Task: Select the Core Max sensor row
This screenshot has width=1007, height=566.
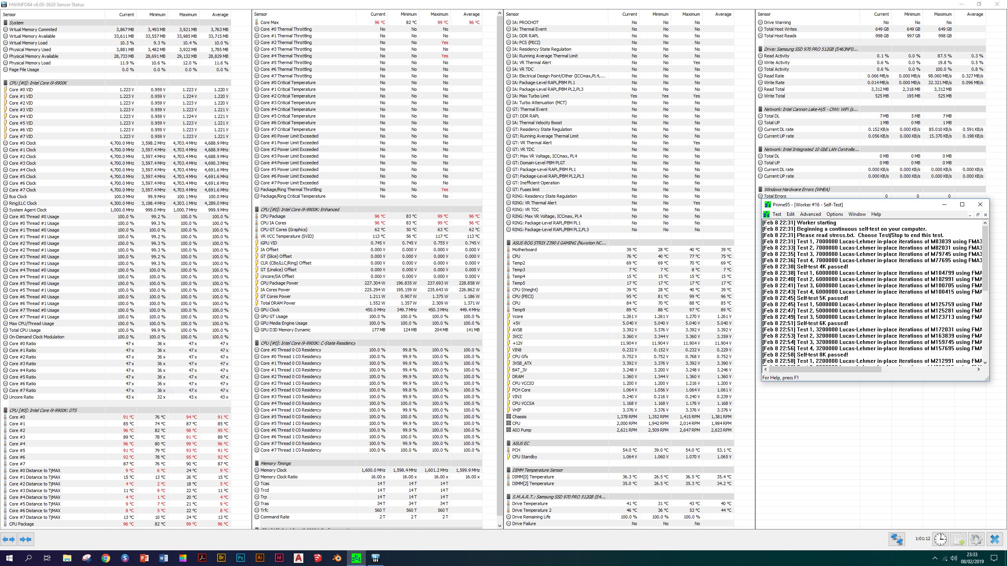Action: 269,22
